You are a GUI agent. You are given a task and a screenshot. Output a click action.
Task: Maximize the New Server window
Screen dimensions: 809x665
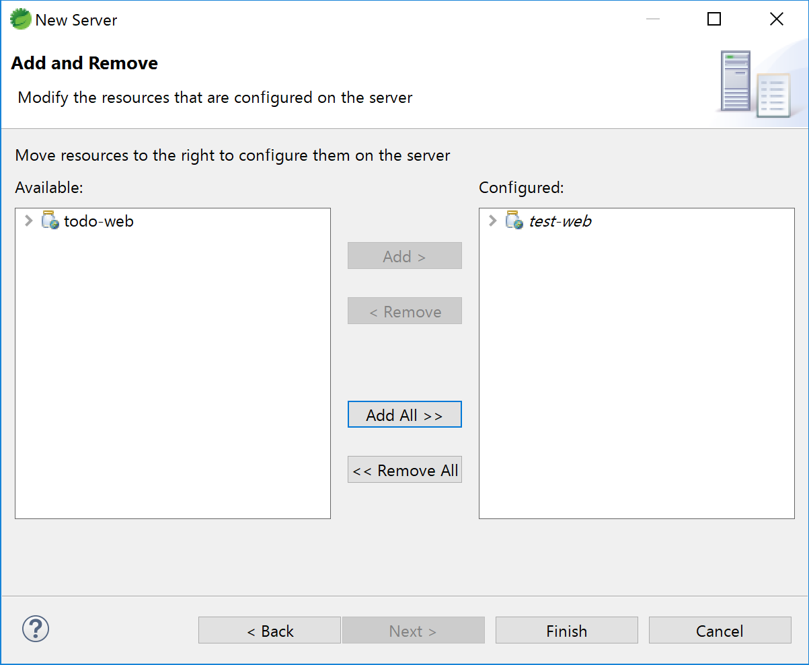pyautogui.click(x=714, y=19)
